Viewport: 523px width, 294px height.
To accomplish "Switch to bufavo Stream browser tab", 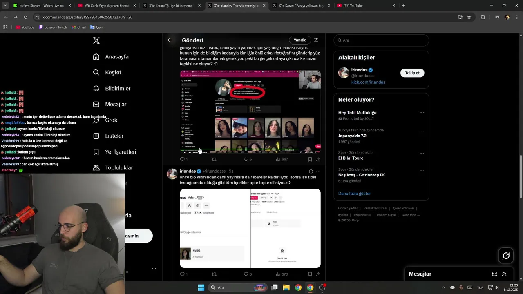I will 41,6.
